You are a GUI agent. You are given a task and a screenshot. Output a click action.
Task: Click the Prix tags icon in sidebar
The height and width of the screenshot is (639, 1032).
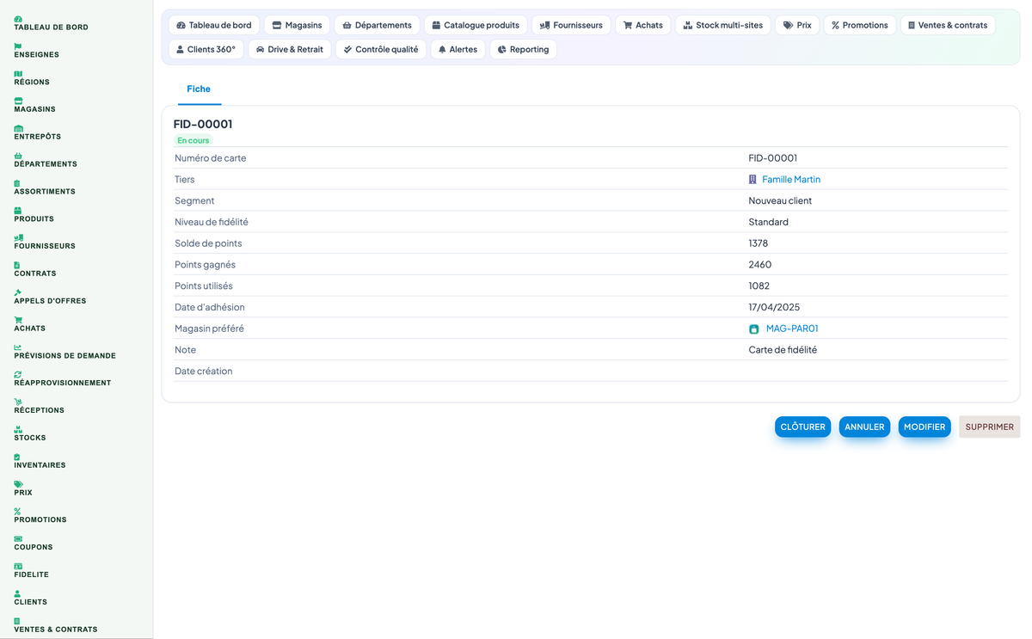(19, 484)
